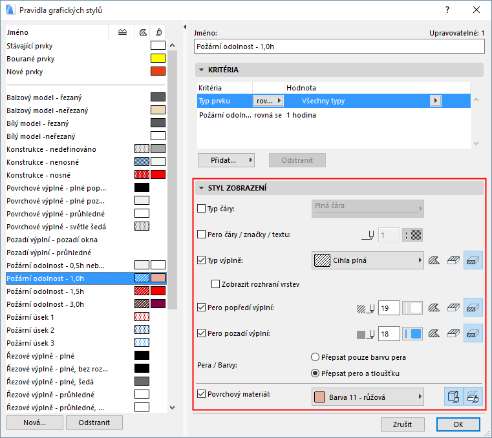Open Barva 11 - růžová surface dropdown
The width and height of the screenshot is (492, 438).
coord(368,397)
